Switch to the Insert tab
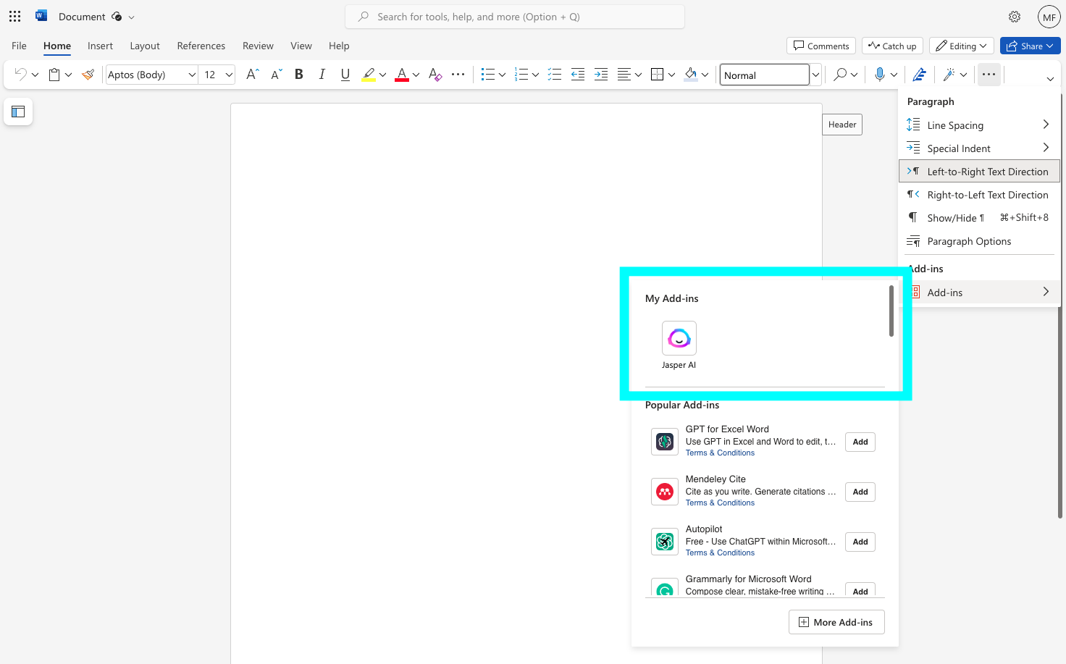 100,46
